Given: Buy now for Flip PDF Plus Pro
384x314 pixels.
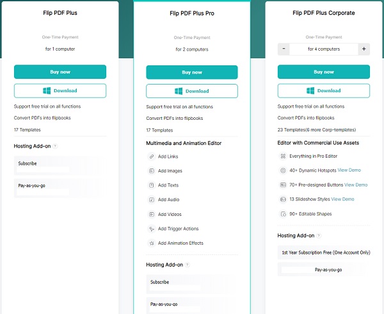Looking at the screenshot, I should [x=192, y=72].
